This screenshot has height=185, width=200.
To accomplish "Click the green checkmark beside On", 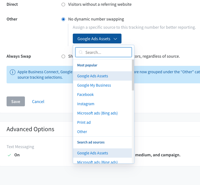I will [x=9, y=155].
